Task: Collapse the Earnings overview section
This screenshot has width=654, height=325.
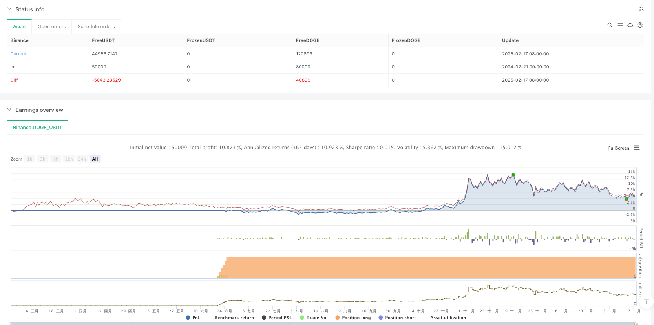Action: [x=9, y=110]
